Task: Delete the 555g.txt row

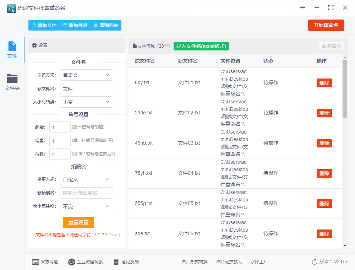Action: (x=324, y=204)
